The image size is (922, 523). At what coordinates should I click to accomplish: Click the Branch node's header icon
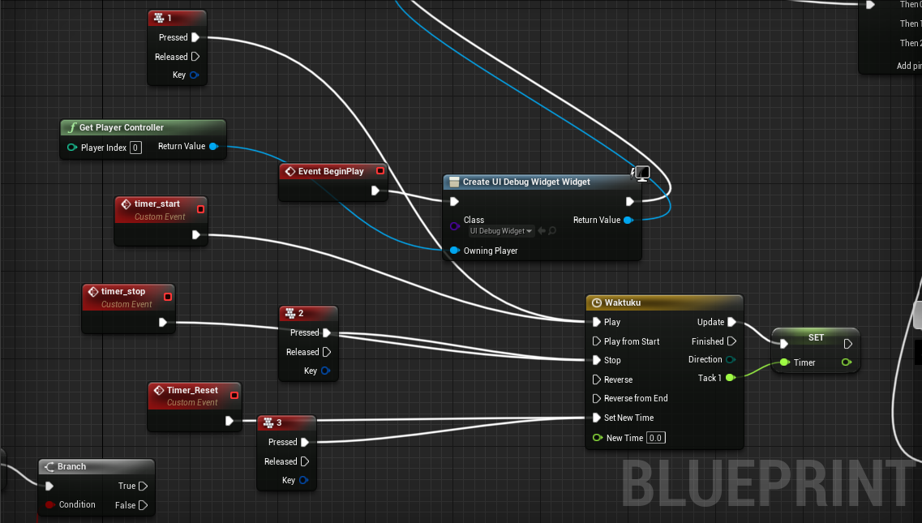tap(49, 466)
